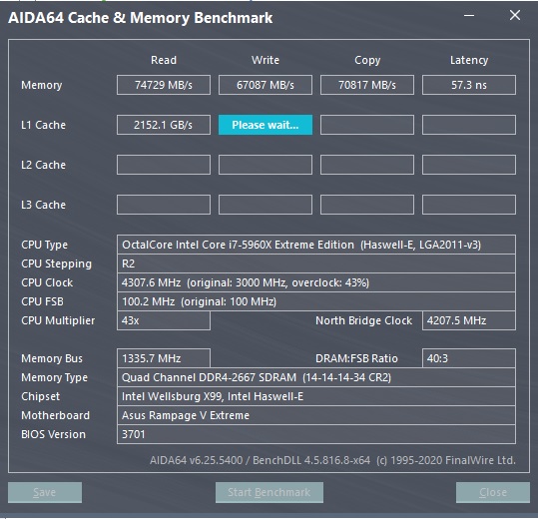538x522 pixels.
Task: Click the empty L2 Cache Write field
Action: coord(266,165)
